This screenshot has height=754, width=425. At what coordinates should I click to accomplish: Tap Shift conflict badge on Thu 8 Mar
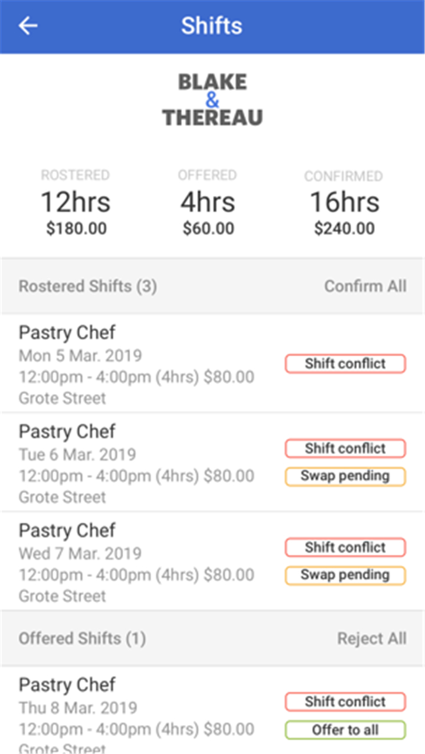[x=345, y=702]
